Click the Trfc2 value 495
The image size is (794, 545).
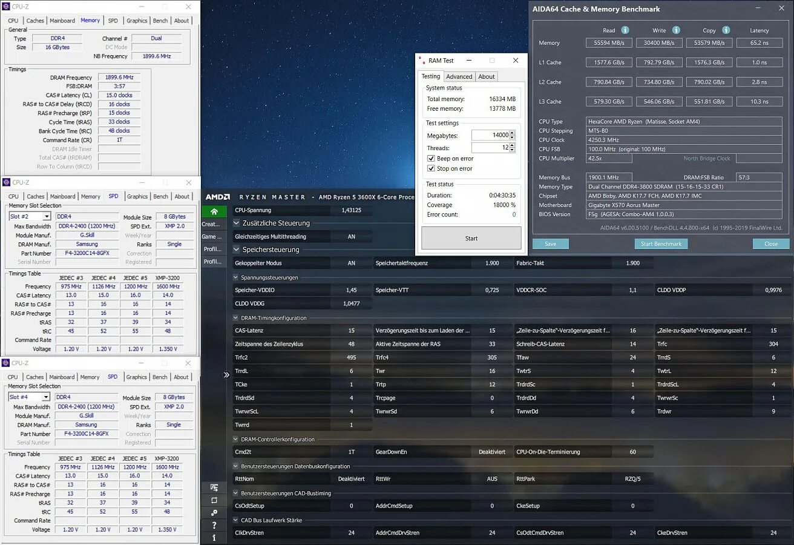[x=352, y=357]
